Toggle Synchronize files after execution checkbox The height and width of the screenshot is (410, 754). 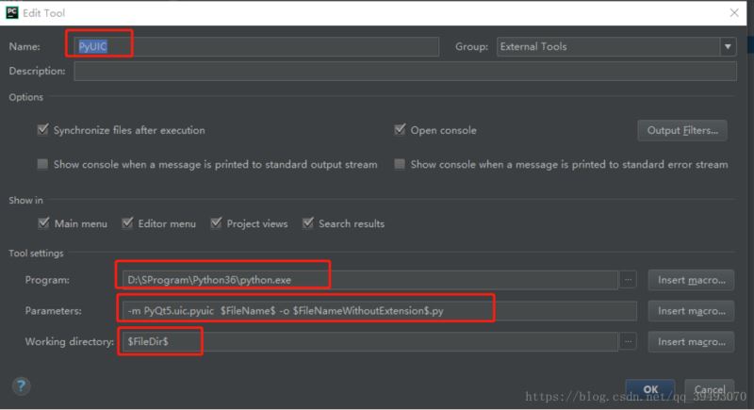tap(42, 130)
